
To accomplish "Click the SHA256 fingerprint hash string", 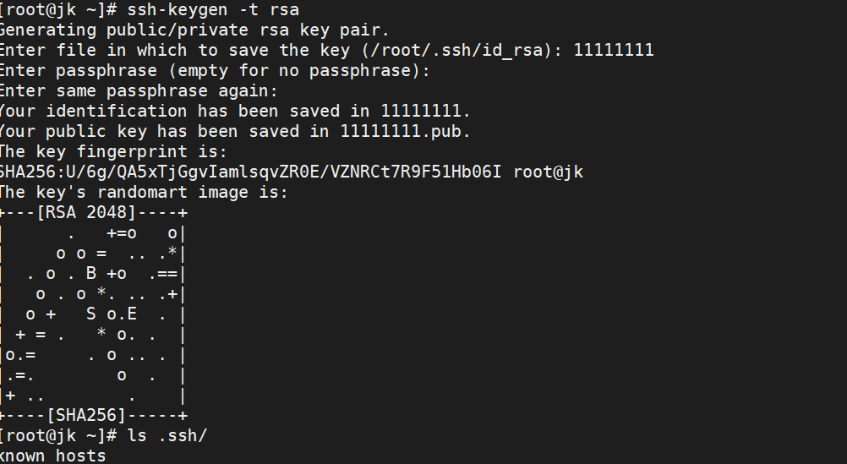I will tap(253, 172).
